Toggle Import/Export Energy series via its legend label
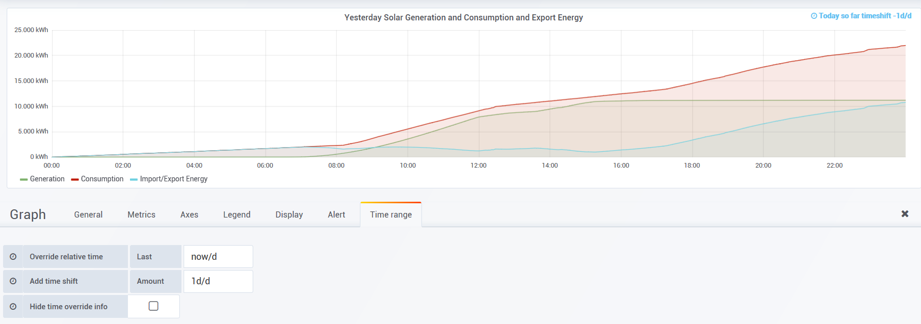921x324 pixels. click(x=174, y=179)
